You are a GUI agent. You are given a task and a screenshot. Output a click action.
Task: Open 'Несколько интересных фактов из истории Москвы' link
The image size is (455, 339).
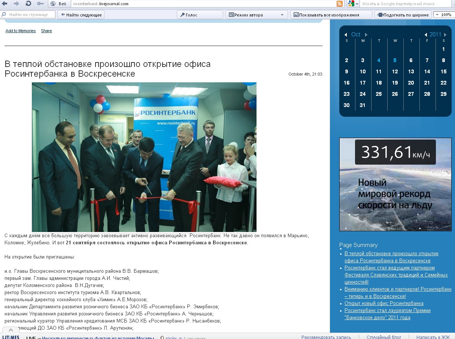point(98,338)
